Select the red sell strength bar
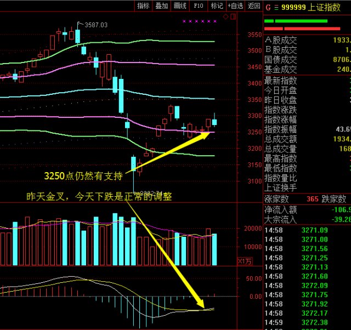The height and width of the screenshot is (330, 351). [302, 29]
